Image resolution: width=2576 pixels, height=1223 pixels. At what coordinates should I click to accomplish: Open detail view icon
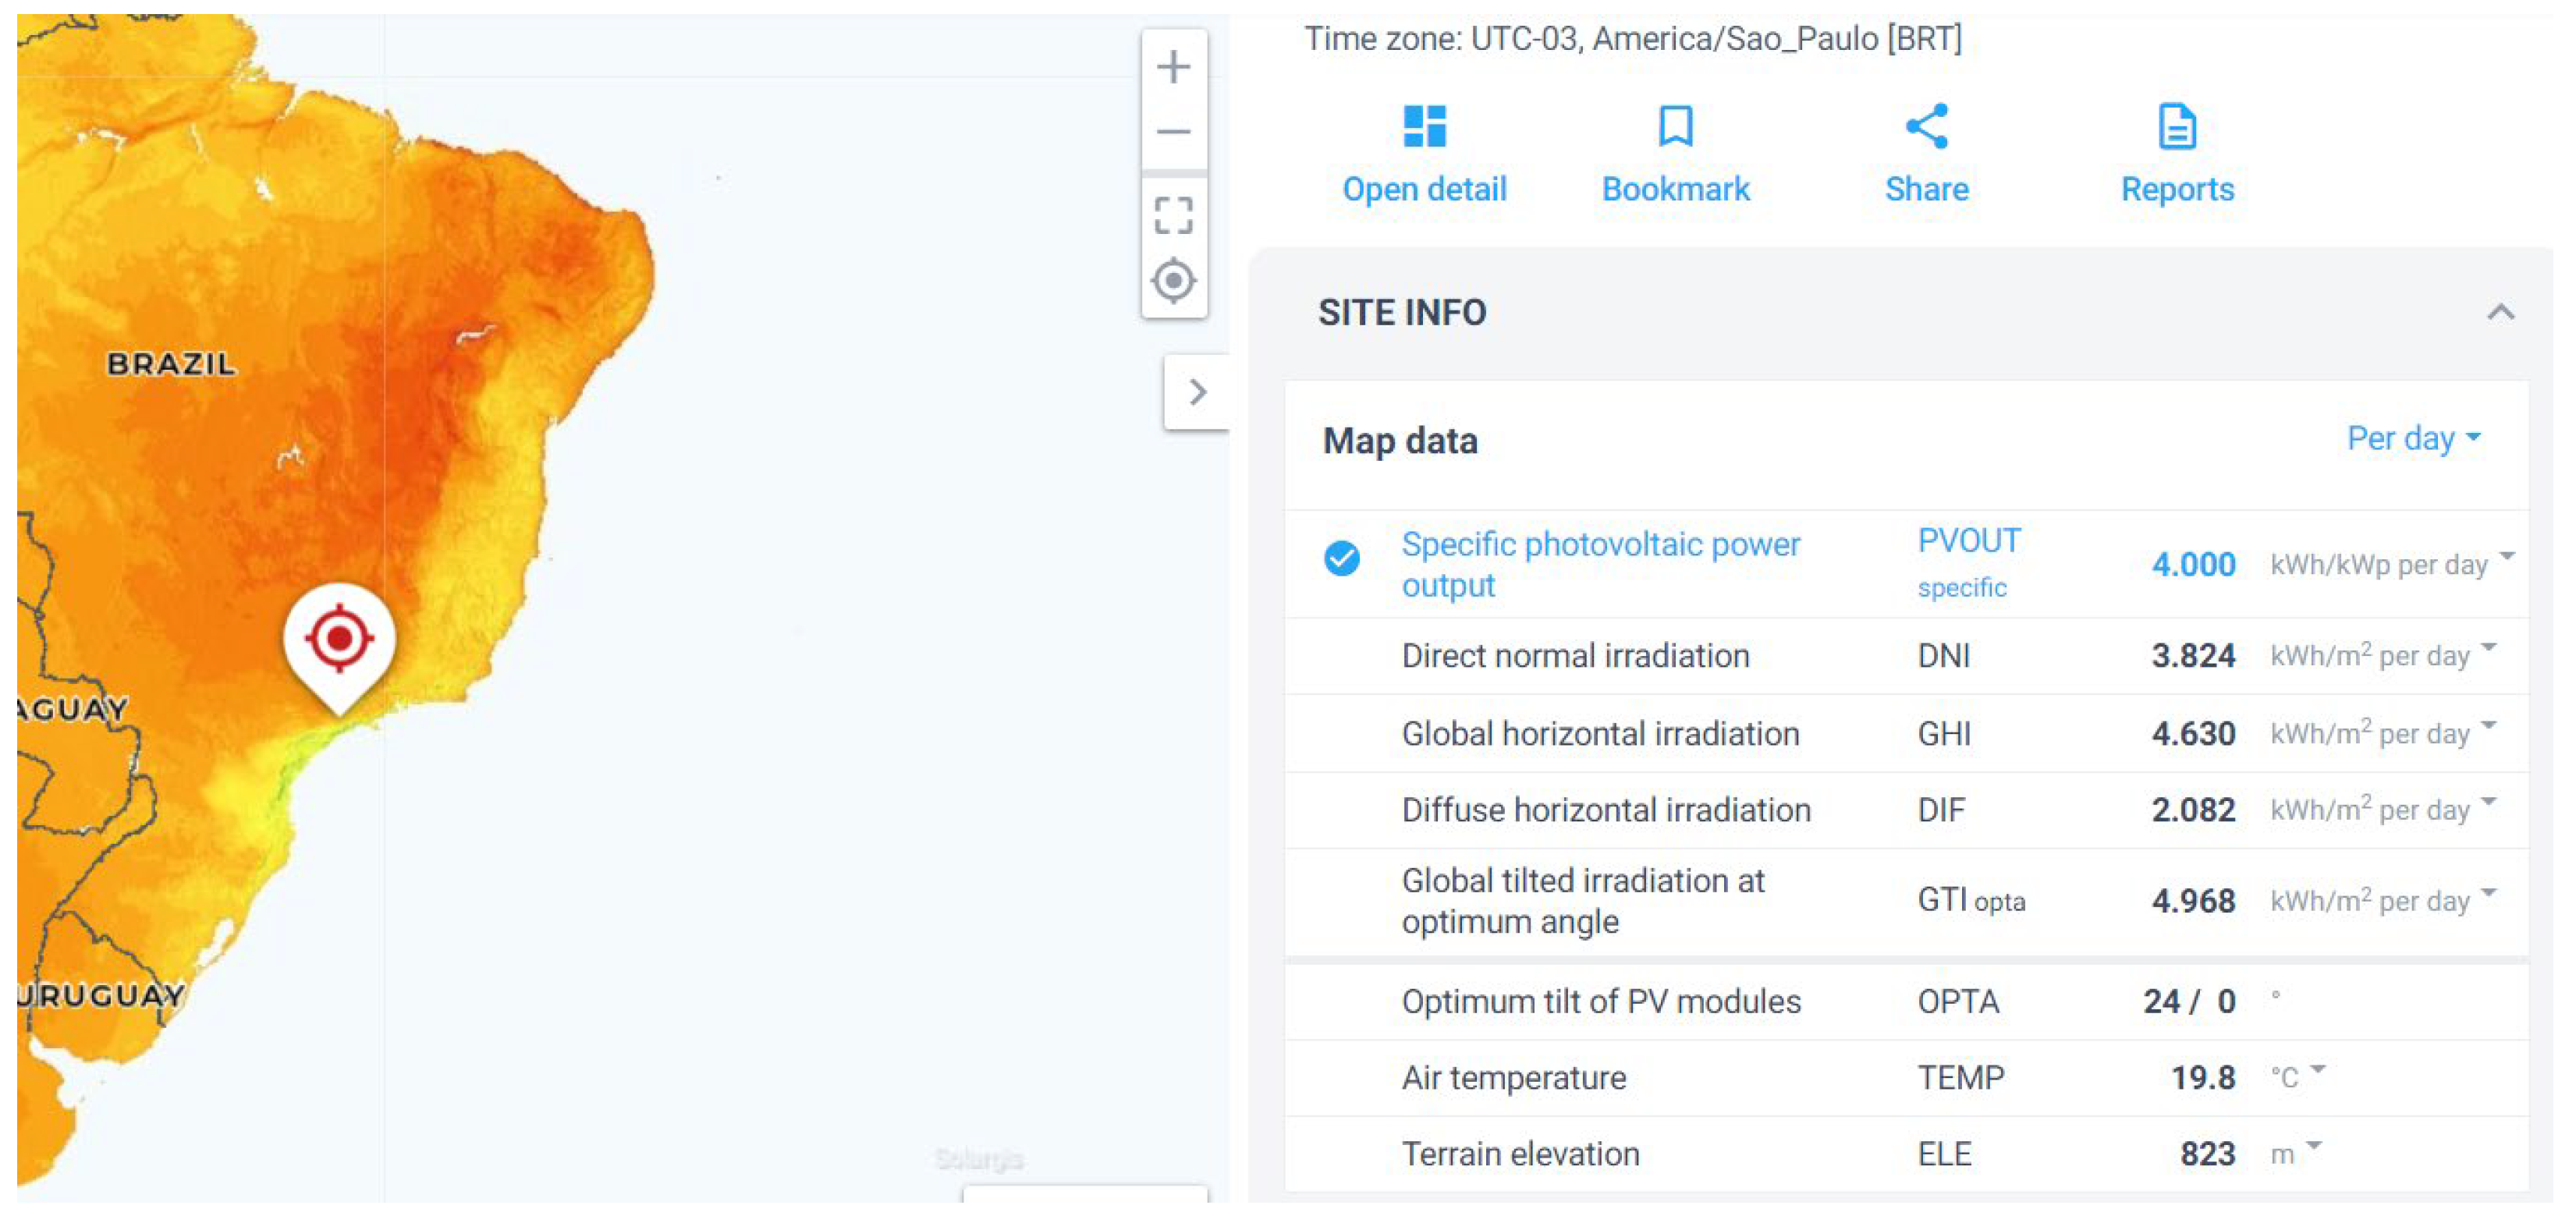point(1424,127)
